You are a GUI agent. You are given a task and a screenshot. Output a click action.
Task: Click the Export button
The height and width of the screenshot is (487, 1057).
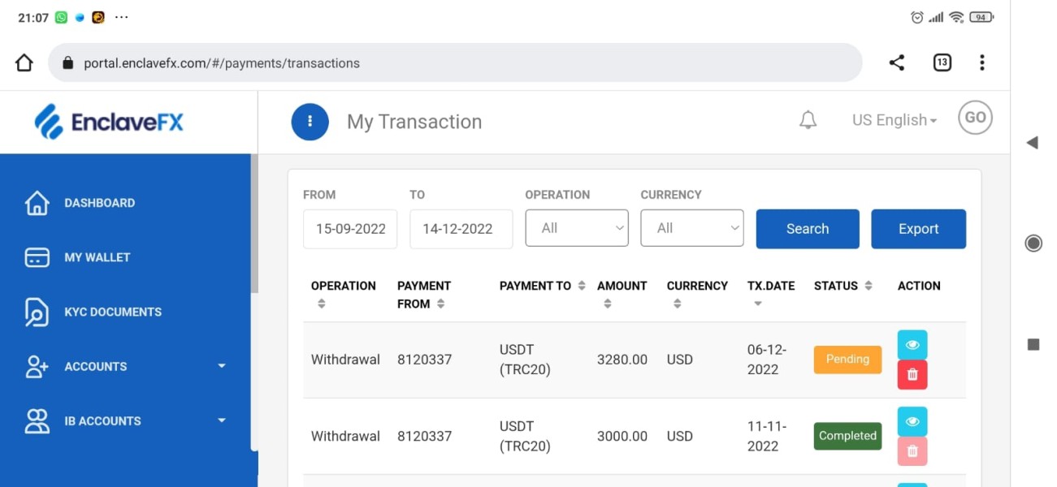[x=918, y=229]
